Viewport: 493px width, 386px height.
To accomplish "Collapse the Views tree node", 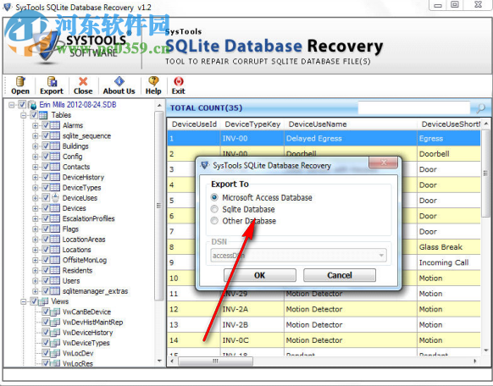I will coord(24,302).
